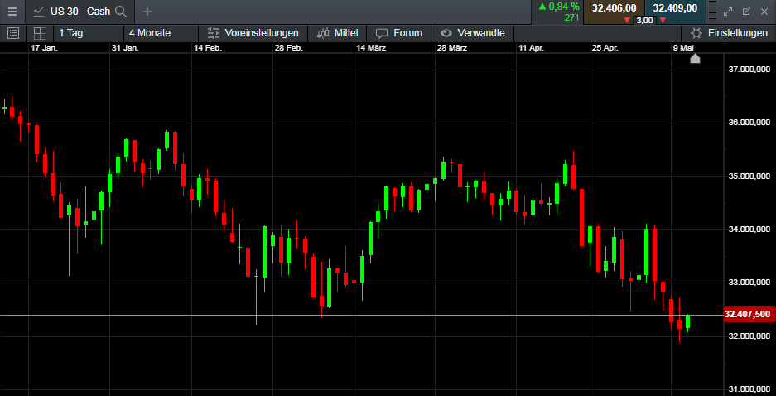Search instrument via magnifier icon
The width and height of the screenshot is (776, 396).
(121, 12)
